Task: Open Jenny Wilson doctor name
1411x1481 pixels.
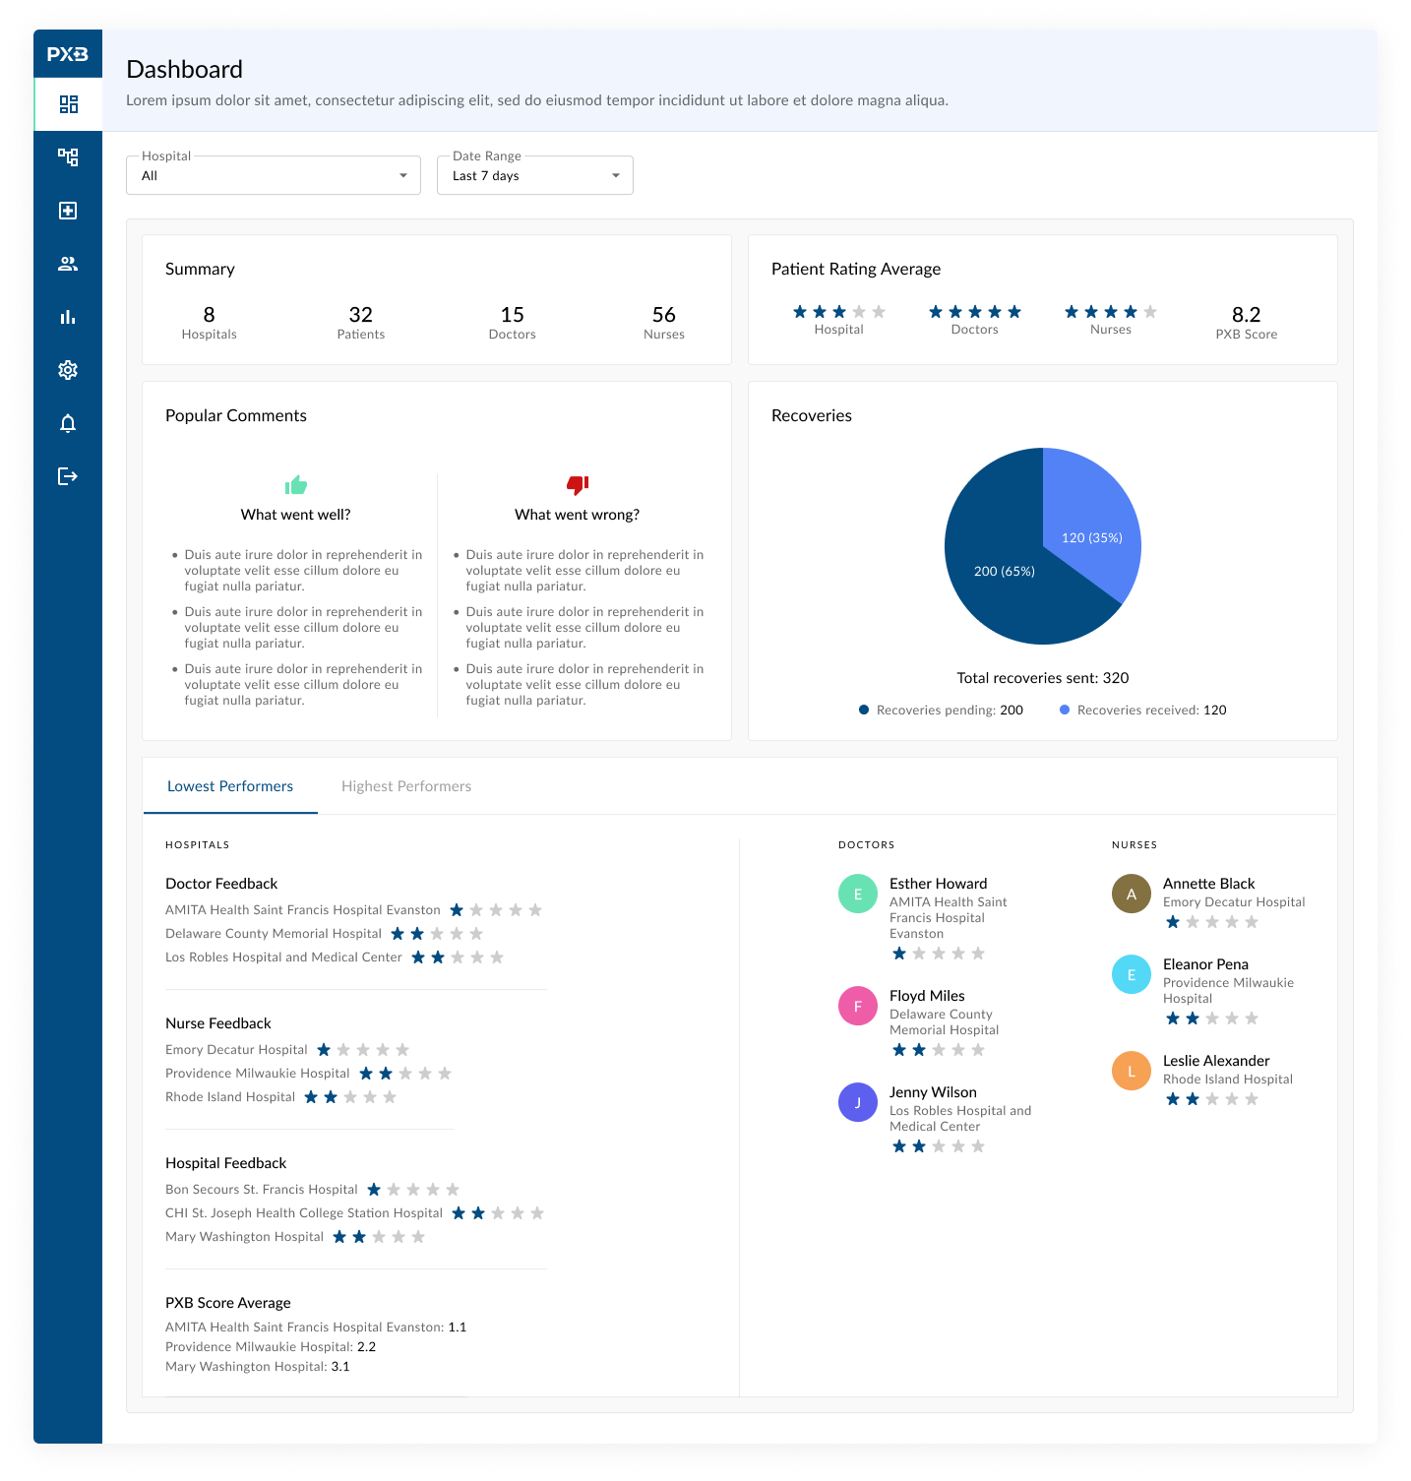Action: pyautogui.click(x=933, y=1092)
